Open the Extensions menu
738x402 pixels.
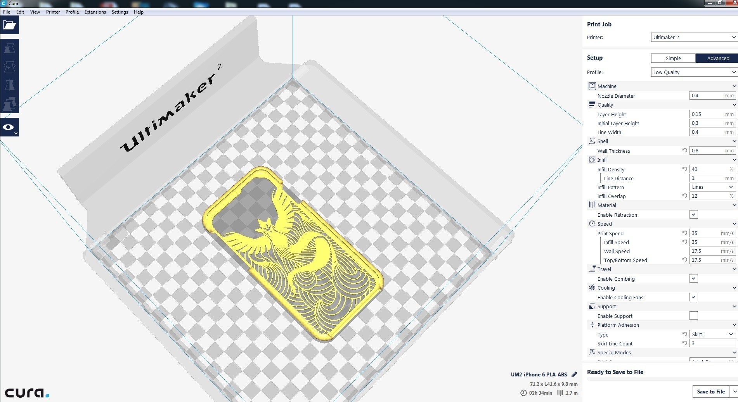(x=95, y=12)
